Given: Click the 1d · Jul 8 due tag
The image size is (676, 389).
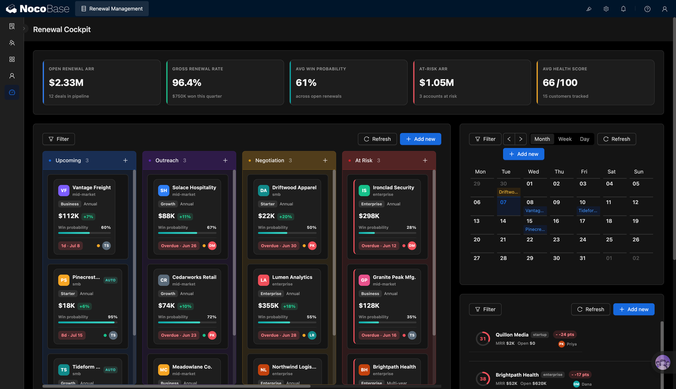Looking at the screenshot, I should coord(70,245).
